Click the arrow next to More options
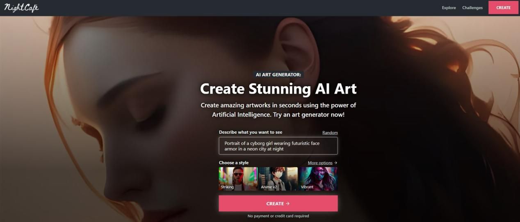The image size is (520, 222). (x=335, y=163)
